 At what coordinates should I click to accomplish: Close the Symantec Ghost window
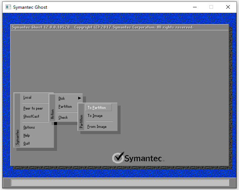228,7
